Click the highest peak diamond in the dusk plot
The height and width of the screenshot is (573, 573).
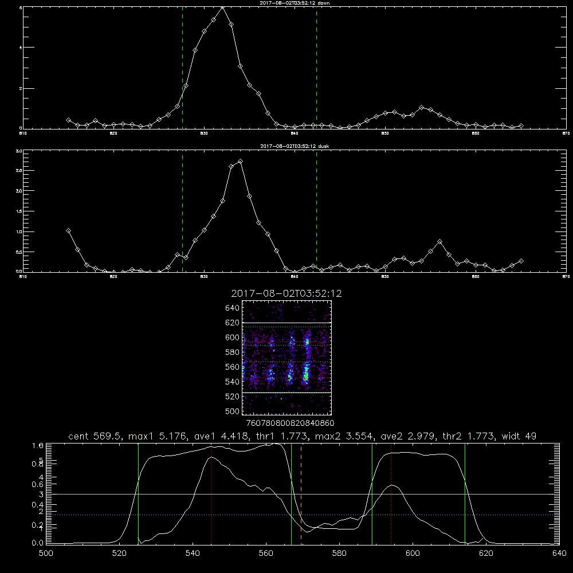pos(240,161)
